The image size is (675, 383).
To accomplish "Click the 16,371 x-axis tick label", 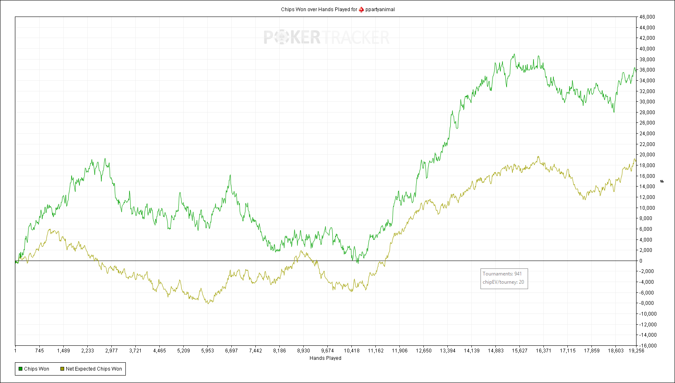I will click(x=544, y=351).
